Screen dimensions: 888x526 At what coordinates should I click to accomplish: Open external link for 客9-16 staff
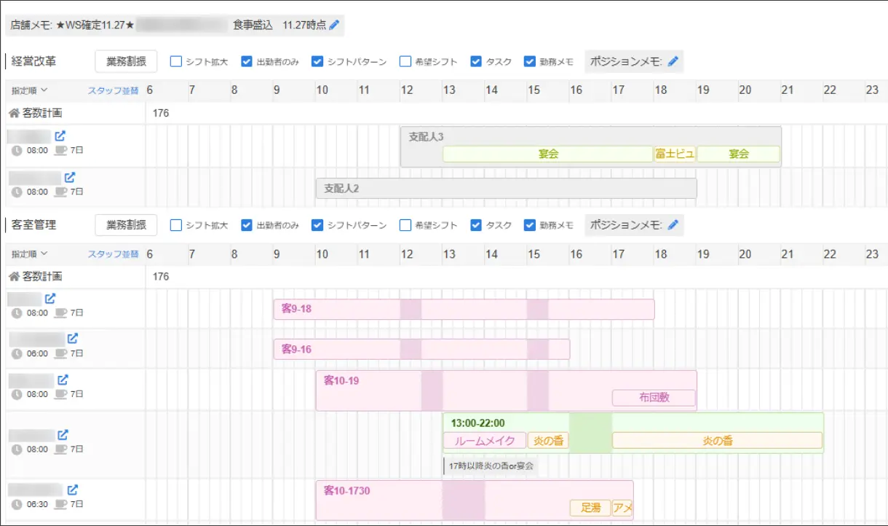coord(73,339)
